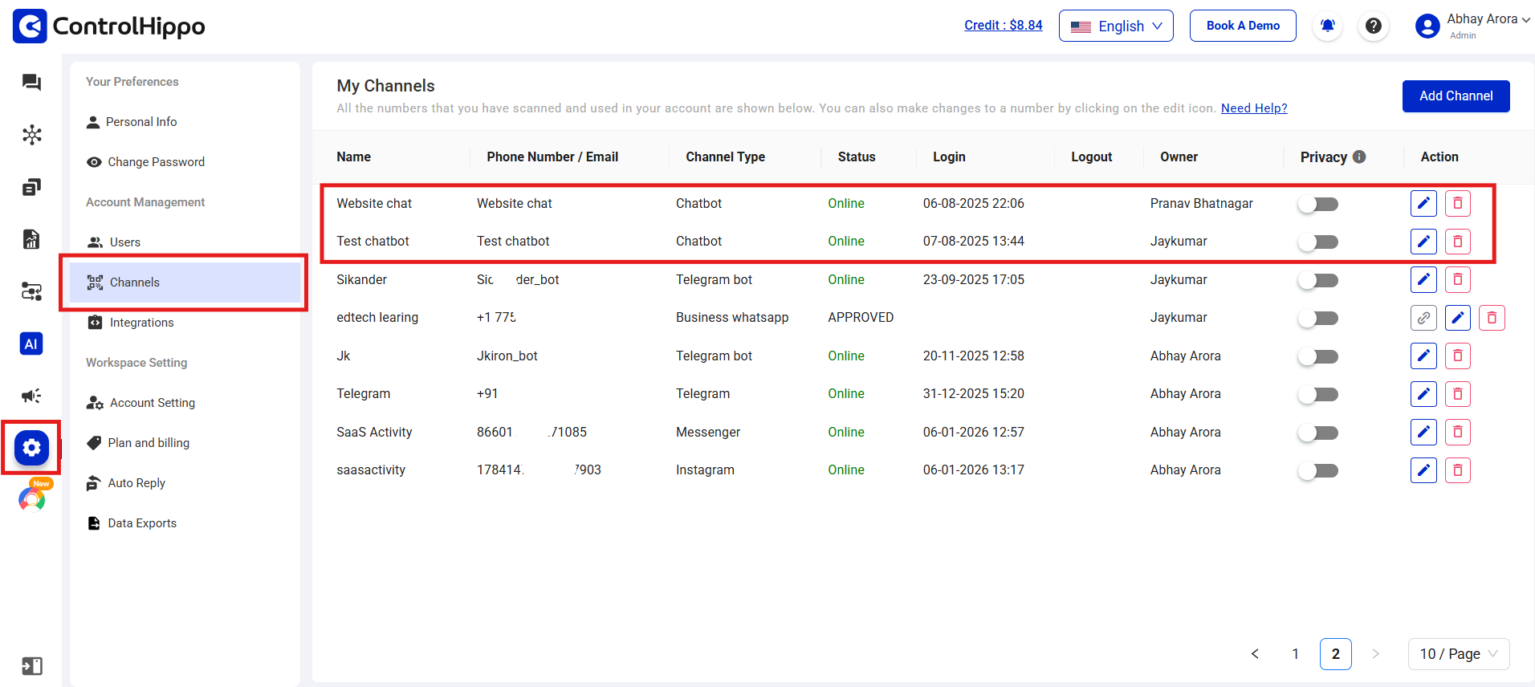Open the English language dropdown
Image resolution: width=1535 pixels, height=687 pixels.
tap(1115, 26)
